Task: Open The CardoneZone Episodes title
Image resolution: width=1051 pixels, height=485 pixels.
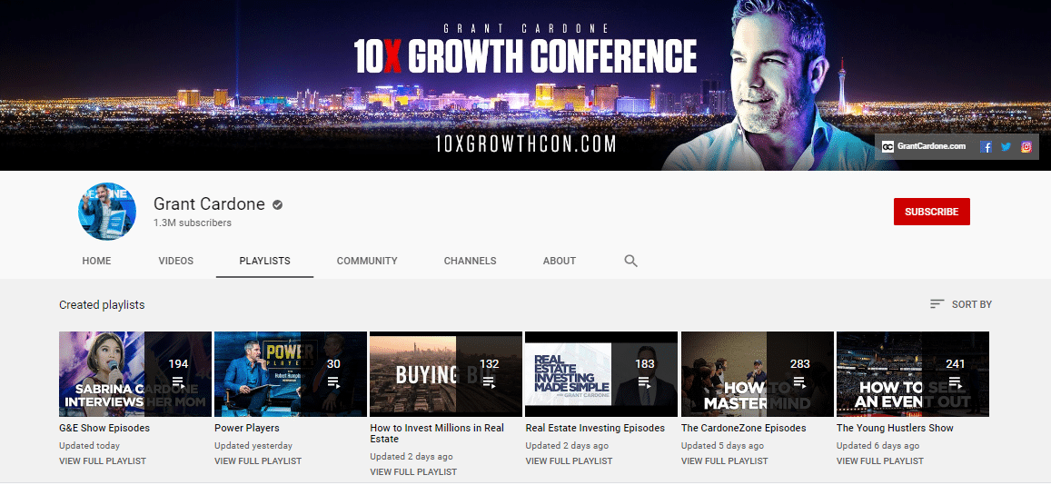Action: pyautogui.click(x=743, y=428)
